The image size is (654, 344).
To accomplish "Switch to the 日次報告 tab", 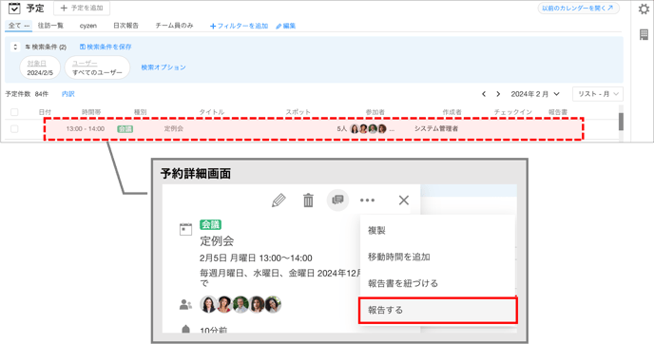I will point(126,26).
